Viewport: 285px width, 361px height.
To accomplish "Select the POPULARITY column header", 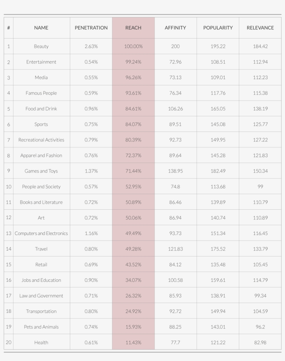I will pyautogui.click(x=218, y=28).
